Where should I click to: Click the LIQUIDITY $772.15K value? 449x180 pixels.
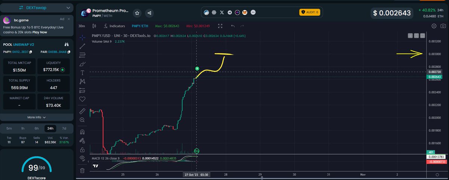[51, 70]
